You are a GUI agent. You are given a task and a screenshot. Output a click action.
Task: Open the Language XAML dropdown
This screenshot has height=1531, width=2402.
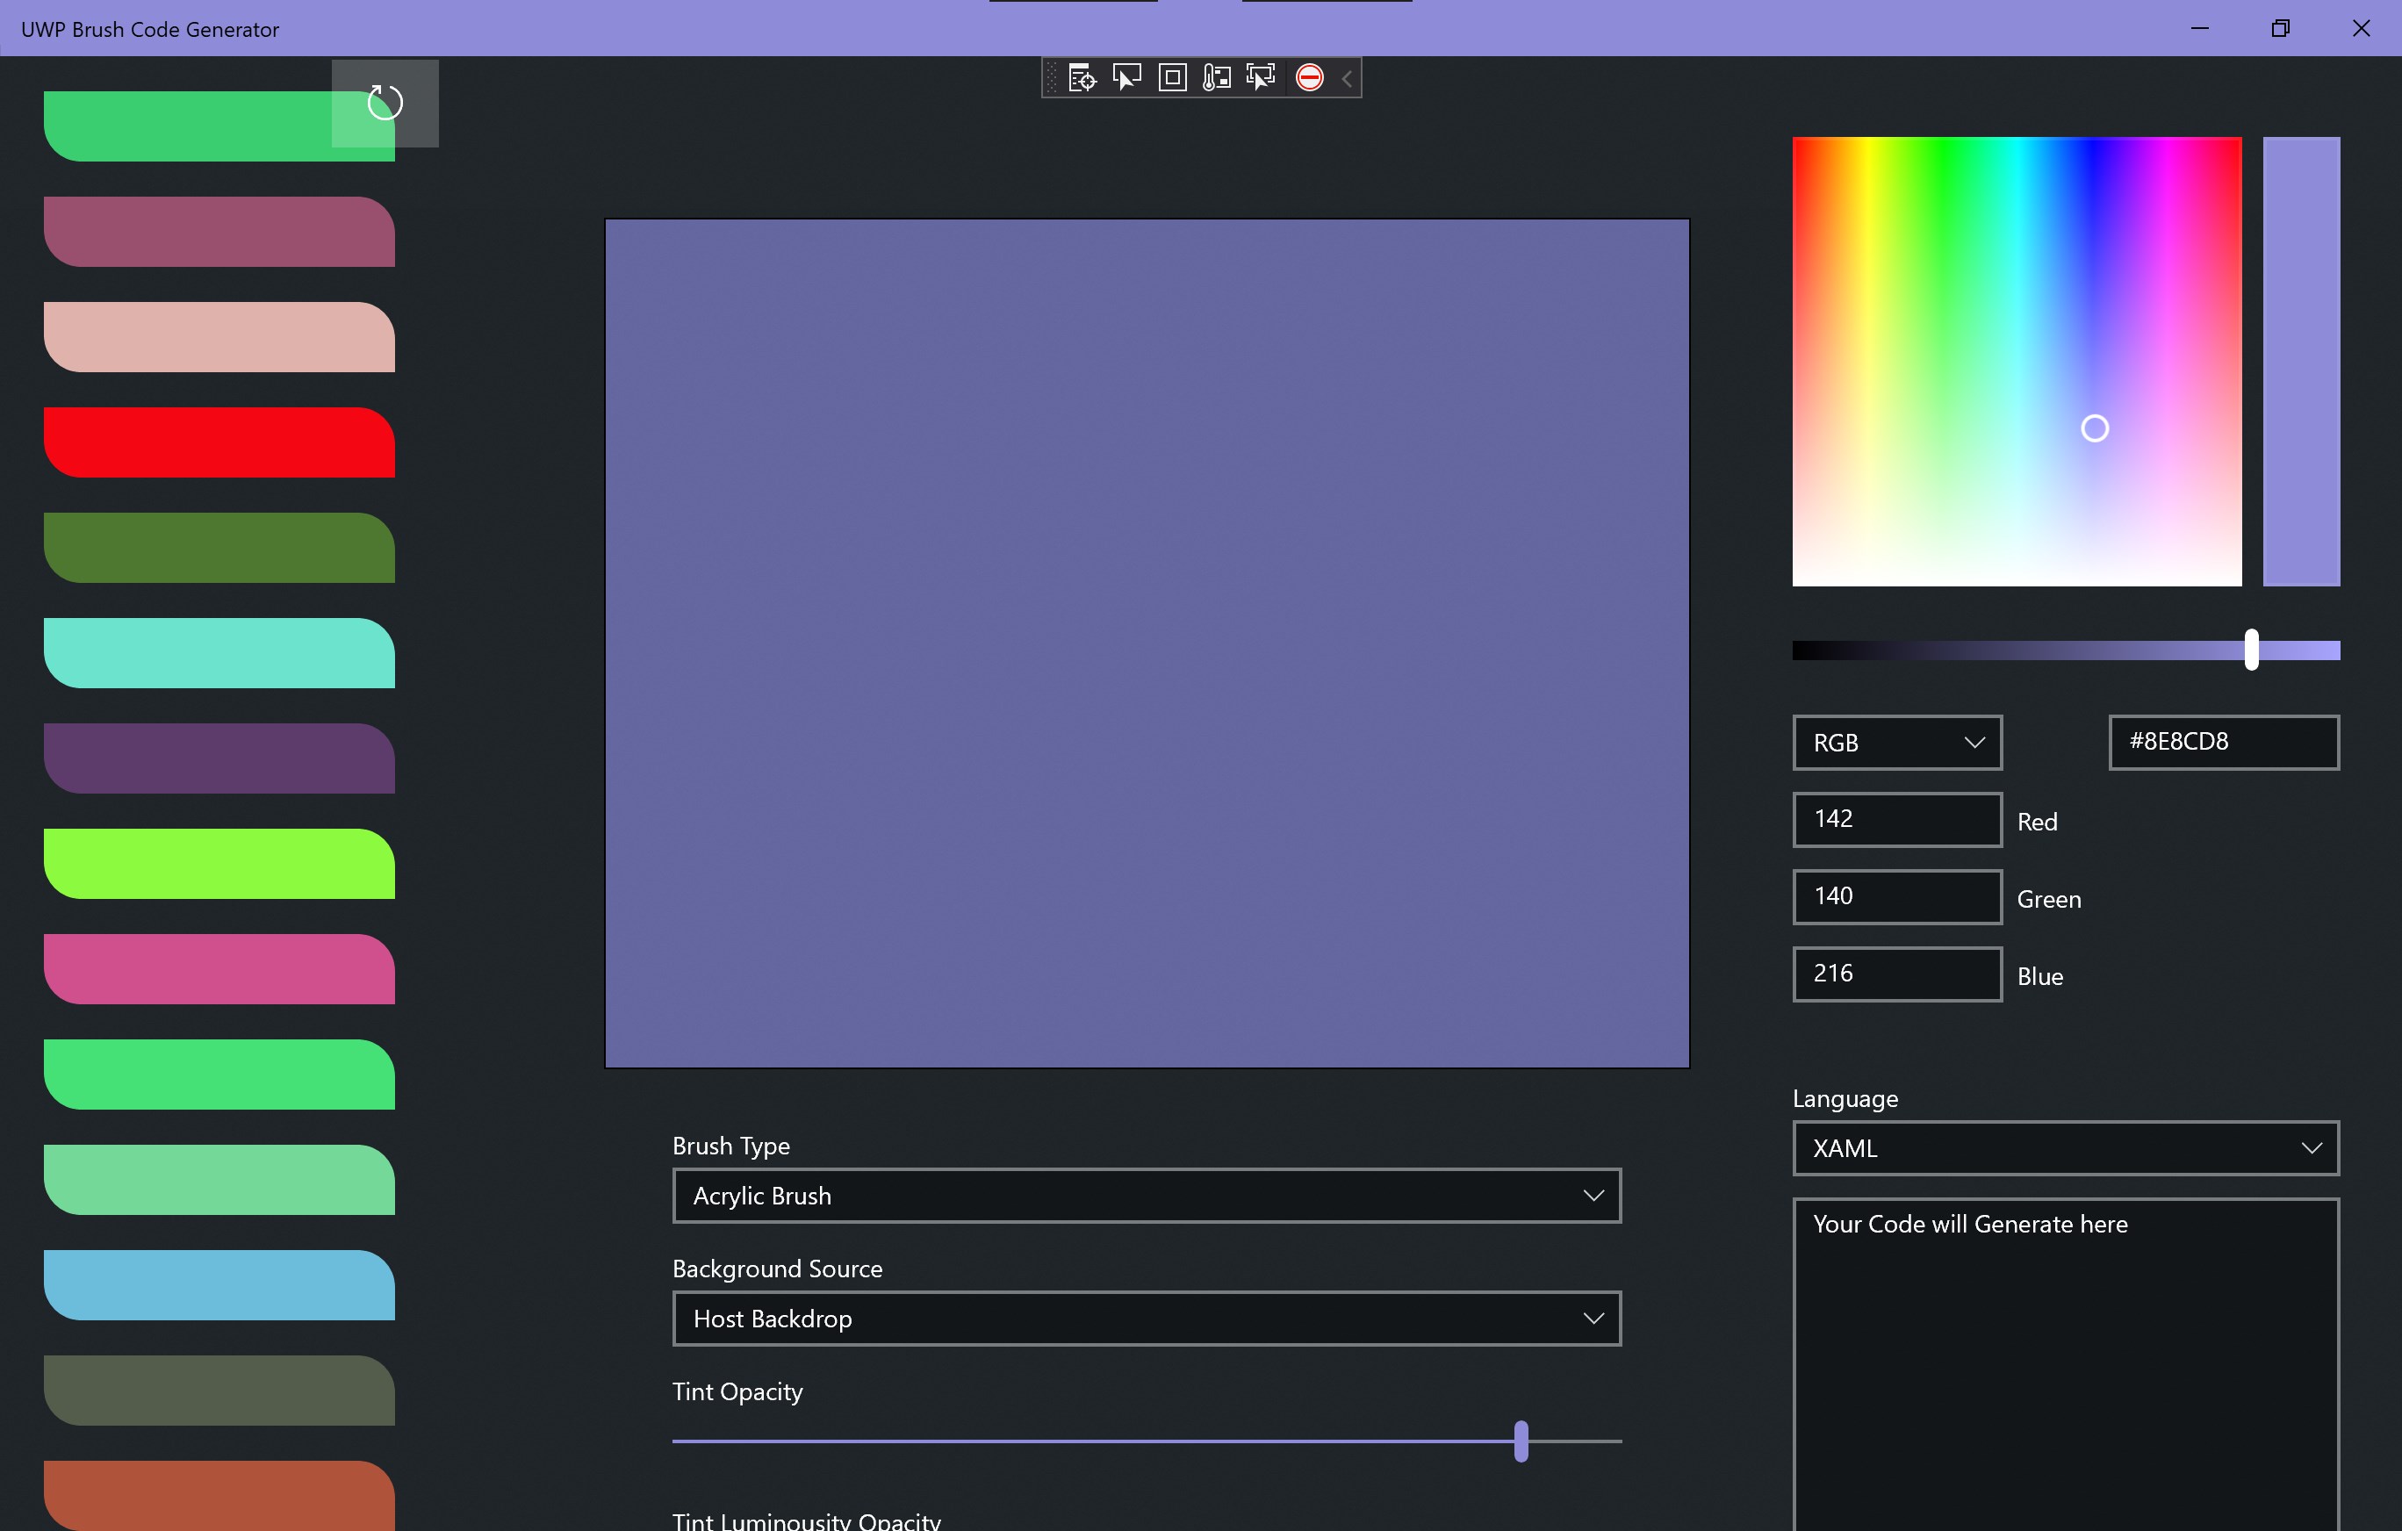2065,1148
